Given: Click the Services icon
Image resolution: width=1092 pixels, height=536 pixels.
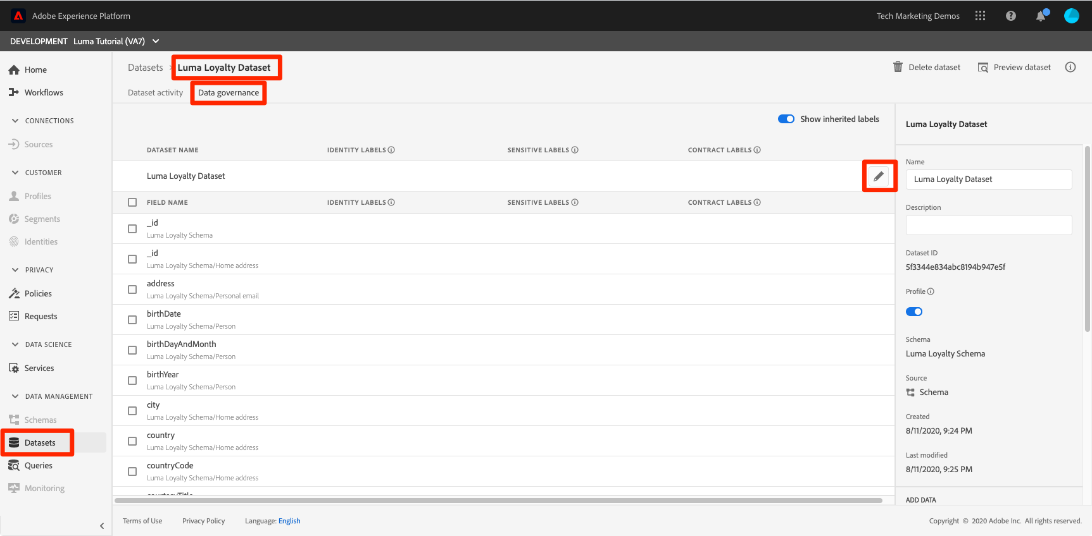Looking at the screenshot, I should tap(14, 368).
